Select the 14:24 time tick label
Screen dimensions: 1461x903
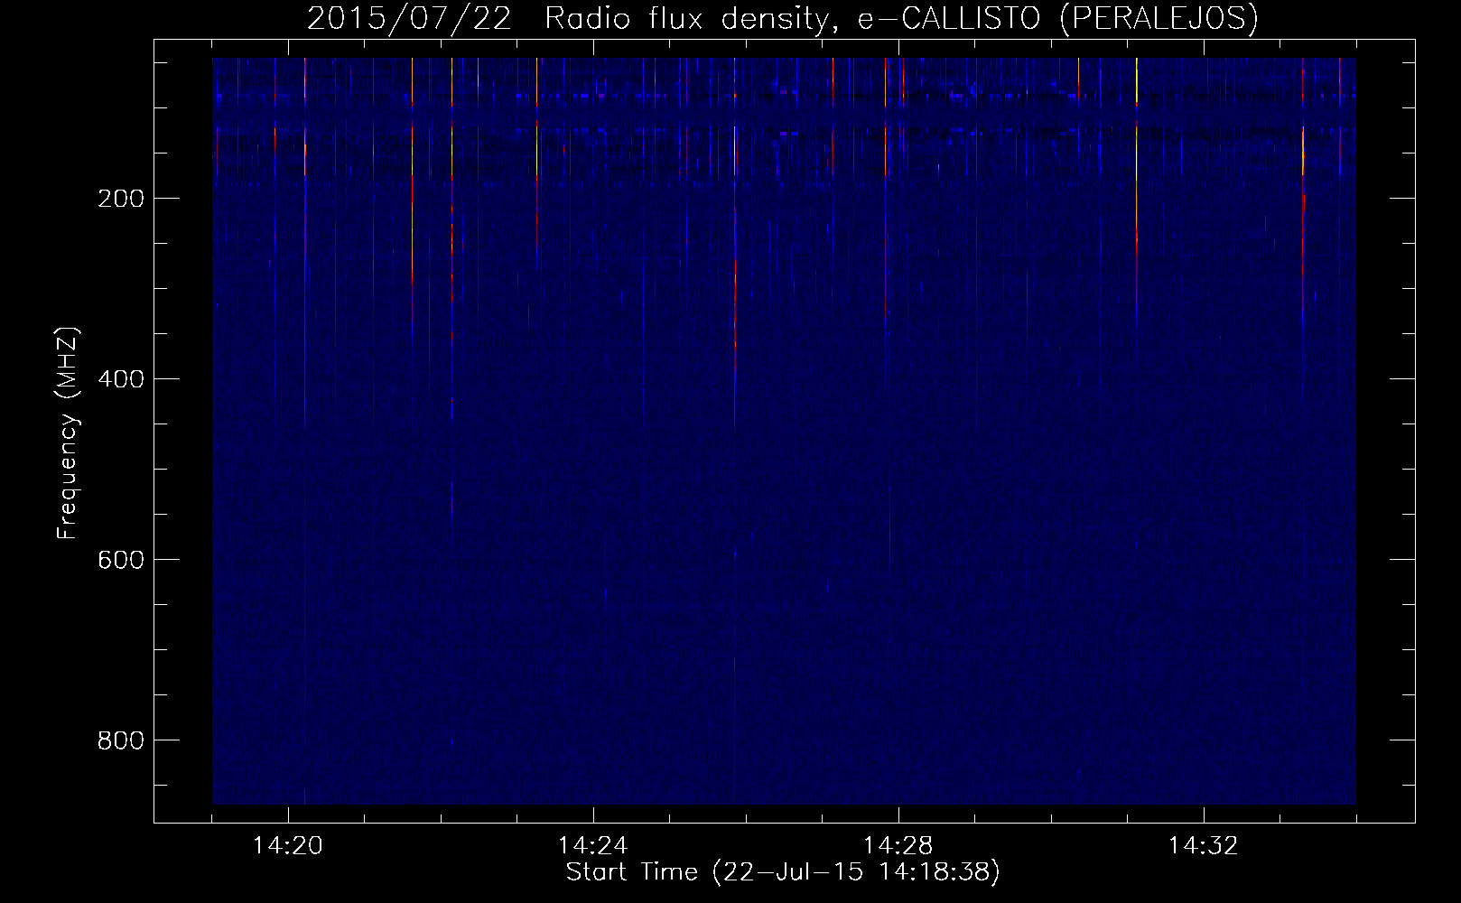[x=593, y=846]
